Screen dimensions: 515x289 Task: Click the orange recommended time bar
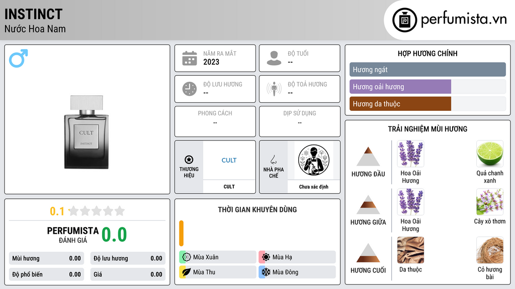click(181, 233)
